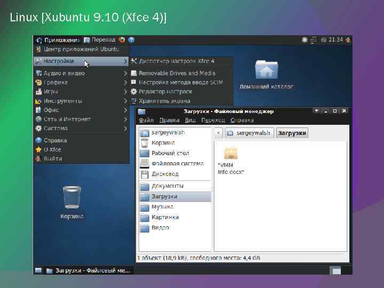The width and height of the screenshot is (384, 288).
Task: Roll up file manager with arrow button
Action: tap(317, 111)
